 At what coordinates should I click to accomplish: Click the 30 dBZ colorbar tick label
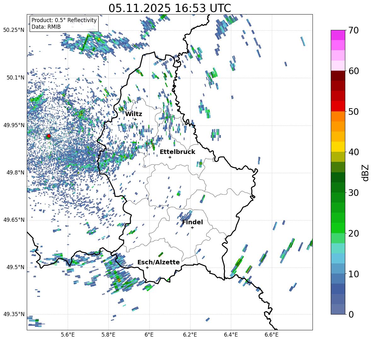[x=353, y=193]
